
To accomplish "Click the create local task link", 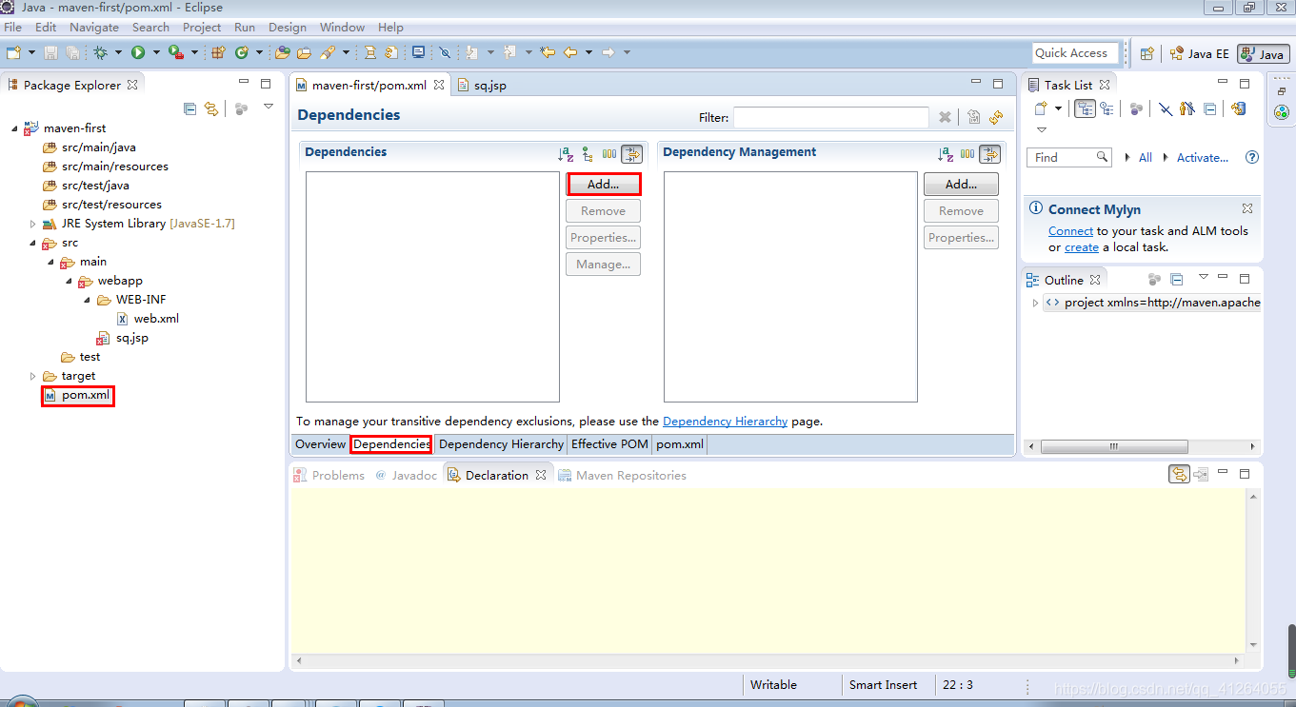I will (x=1082, y=247).
